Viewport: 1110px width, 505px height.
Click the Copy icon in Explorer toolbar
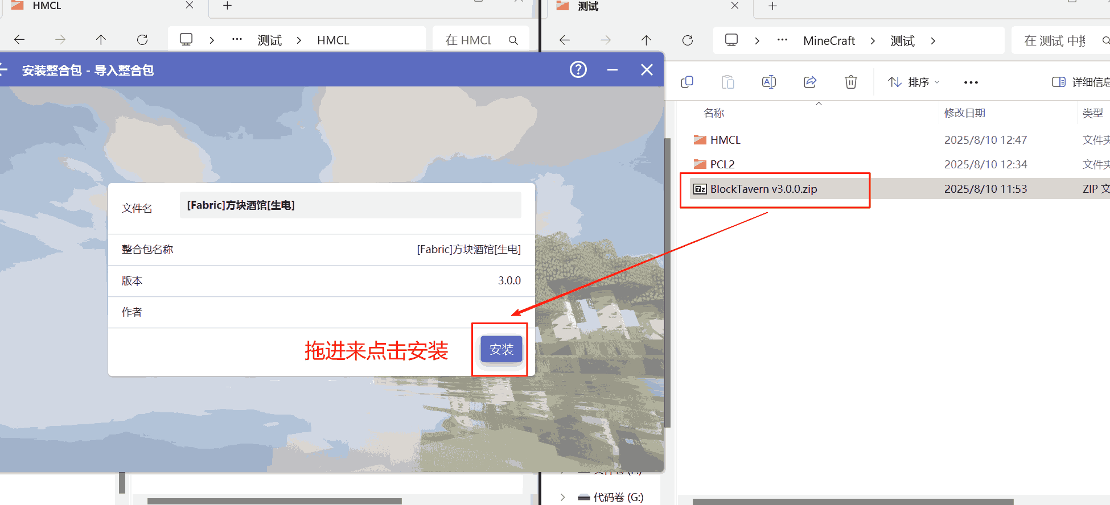coord(687,82)
